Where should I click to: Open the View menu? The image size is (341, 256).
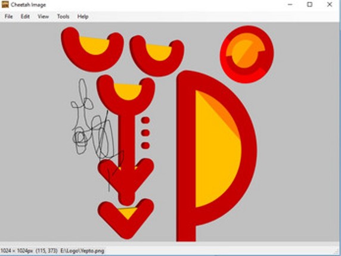pyautogui.click(x=43, y=17)
